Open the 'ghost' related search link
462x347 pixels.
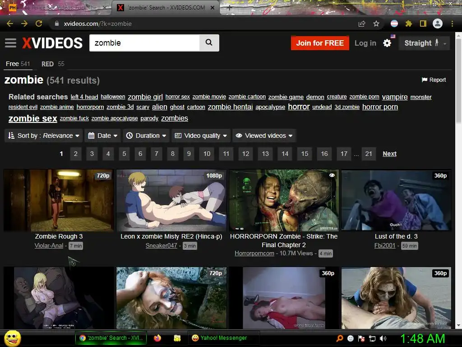click(177, 107)
